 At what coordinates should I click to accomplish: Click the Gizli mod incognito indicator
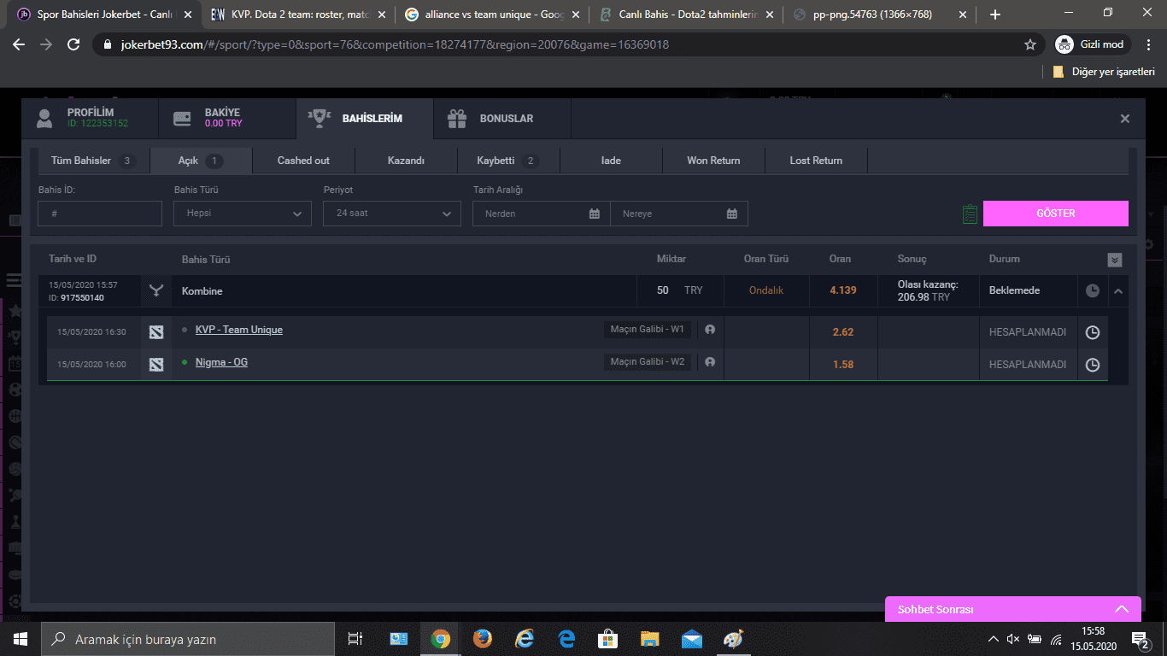(x=1092, y=44)
